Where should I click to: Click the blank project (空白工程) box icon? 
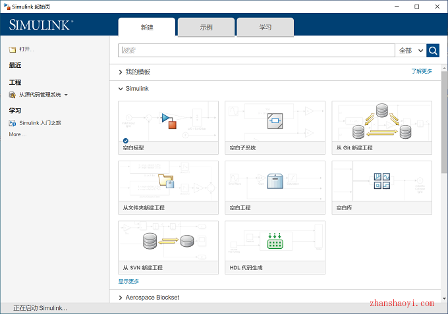coord(275,181)
